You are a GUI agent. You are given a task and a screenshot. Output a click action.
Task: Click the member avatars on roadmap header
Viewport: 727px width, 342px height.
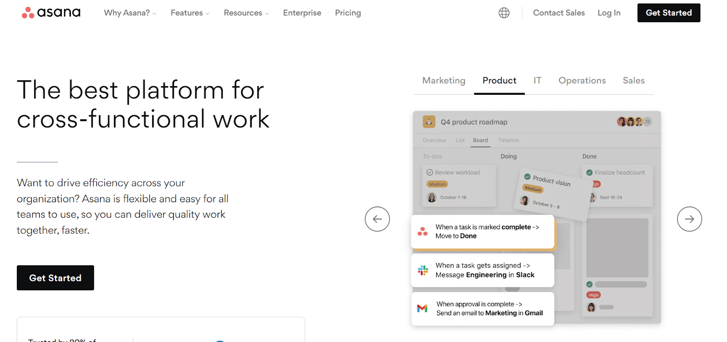point(634,122)
